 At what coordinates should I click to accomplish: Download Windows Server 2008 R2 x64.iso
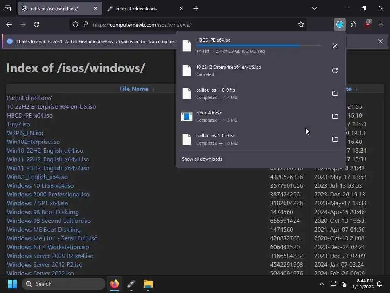click(x=50, y=256)
